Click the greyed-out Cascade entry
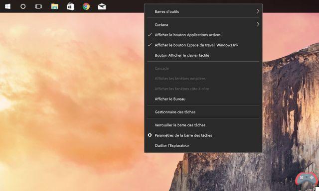Viewport: 319px width, 191px height. [203, 69]
